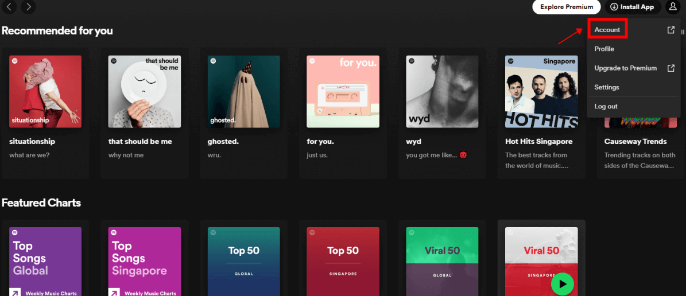Go back with the left chevron arrow
This screenshot has width=686, height=296.
click(9, 6)
